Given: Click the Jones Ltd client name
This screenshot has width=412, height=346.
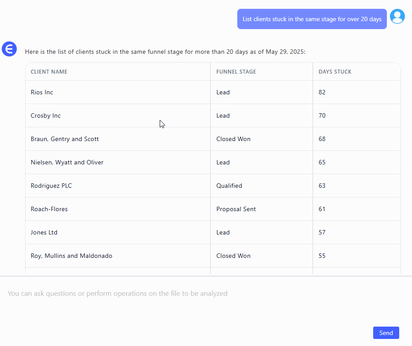Looking at the screenshot, I should (44, 233).
